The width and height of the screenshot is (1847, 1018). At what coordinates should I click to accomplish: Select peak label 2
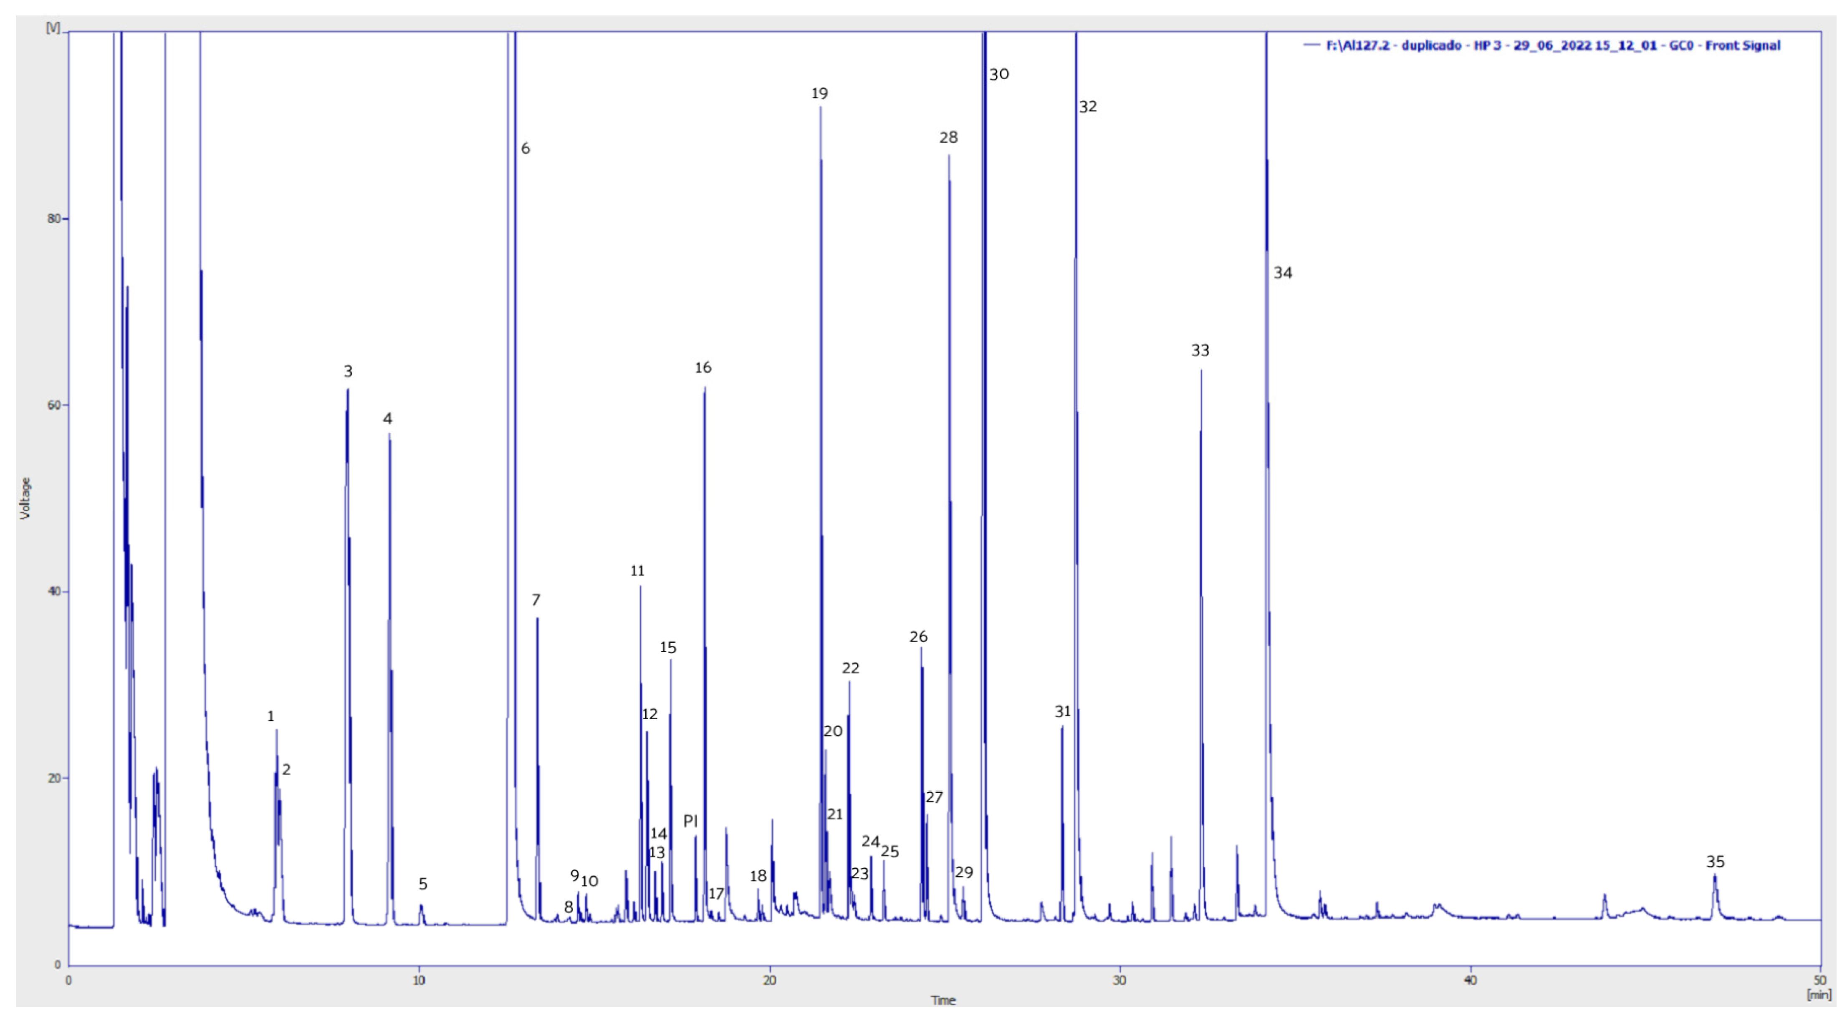286,769
